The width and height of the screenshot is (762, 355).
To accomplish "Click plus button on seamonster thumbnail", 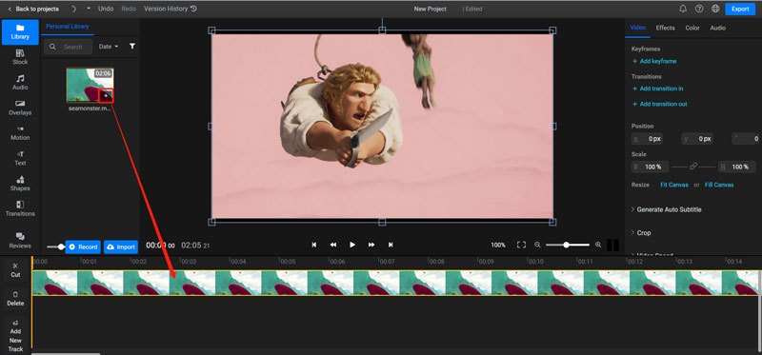I will coord(106,96).
